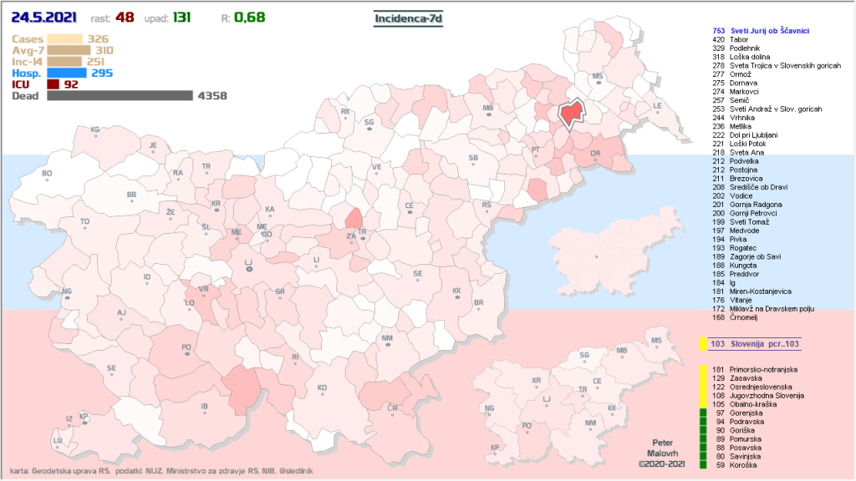
Task: Select Tabor in the municipality ranking list
Action: click(x=739, y=40)
